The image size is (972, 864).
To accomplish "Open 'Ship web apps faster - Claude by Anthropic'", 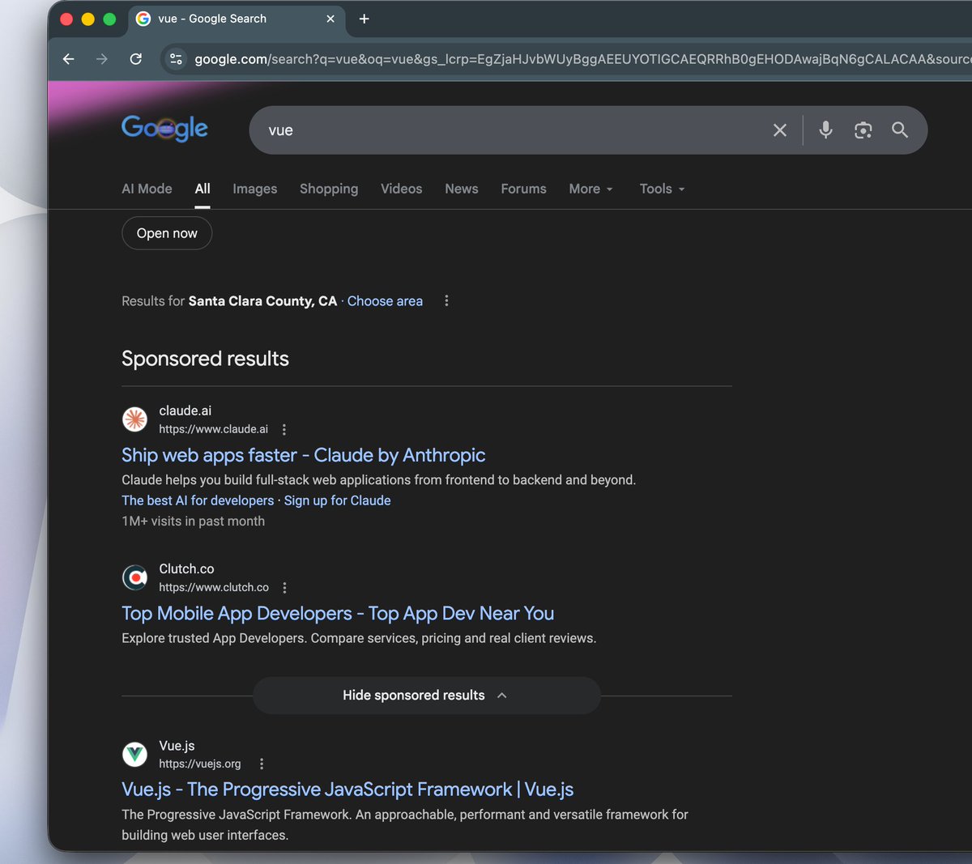I will click(304, 455).
